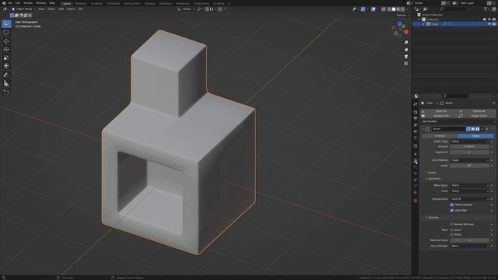The width and height of the screenshot is (498, 280).
Task: Click the red X axis gizmo ball
Action: tap(406, 32)
